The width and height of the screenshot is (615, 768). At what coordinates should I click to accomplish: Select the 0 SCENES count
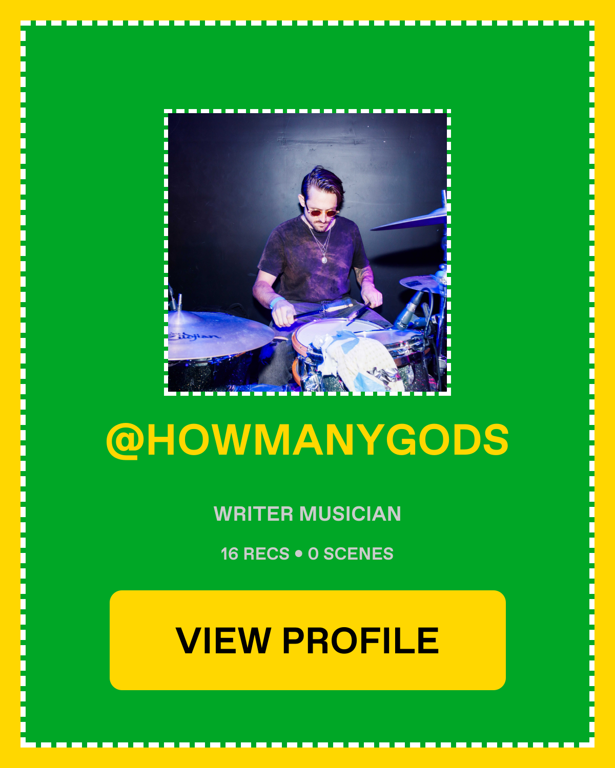[351, 553]
